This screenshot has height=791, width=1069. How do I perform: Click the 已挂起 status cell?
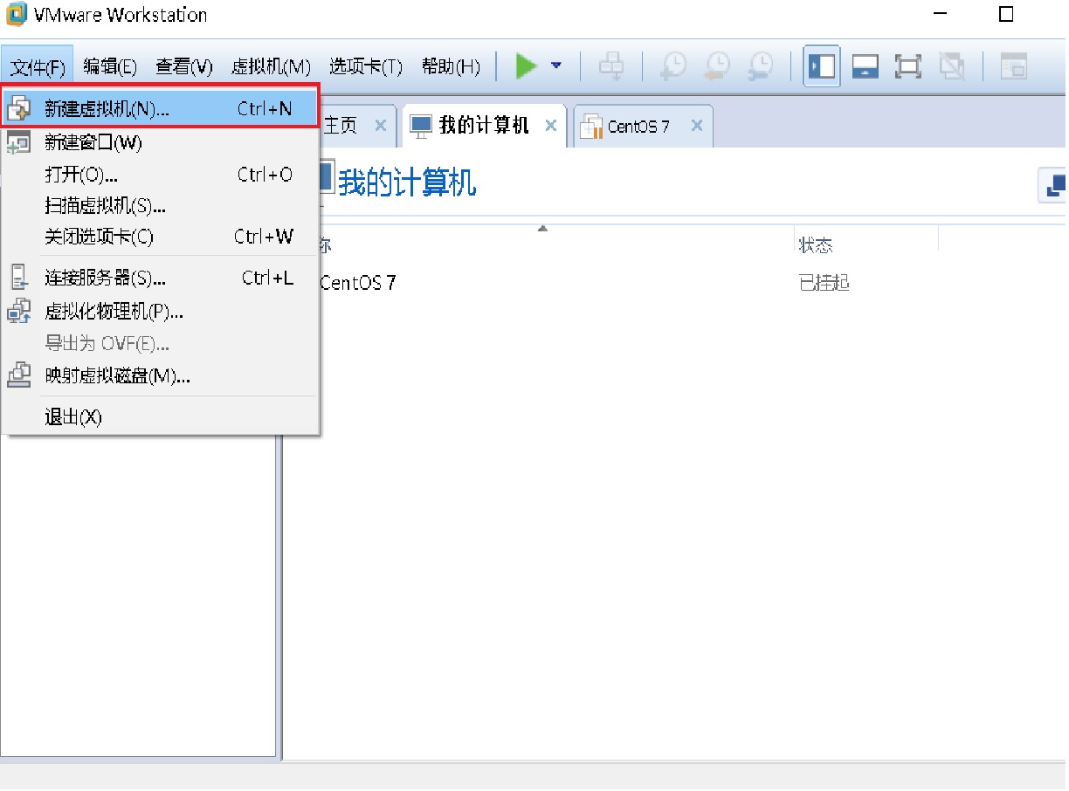[824, 283]
